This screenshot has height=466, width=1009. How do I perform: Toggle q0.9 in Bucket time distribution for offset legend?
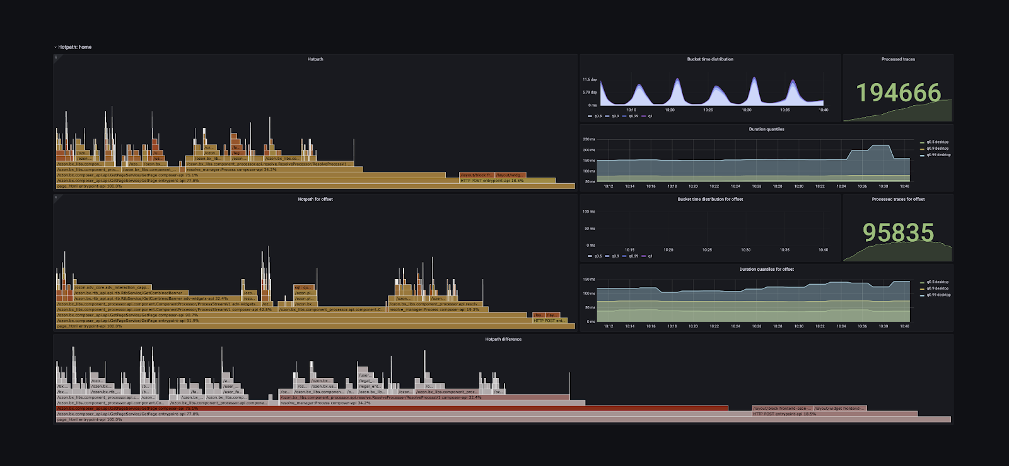(612, 256)
